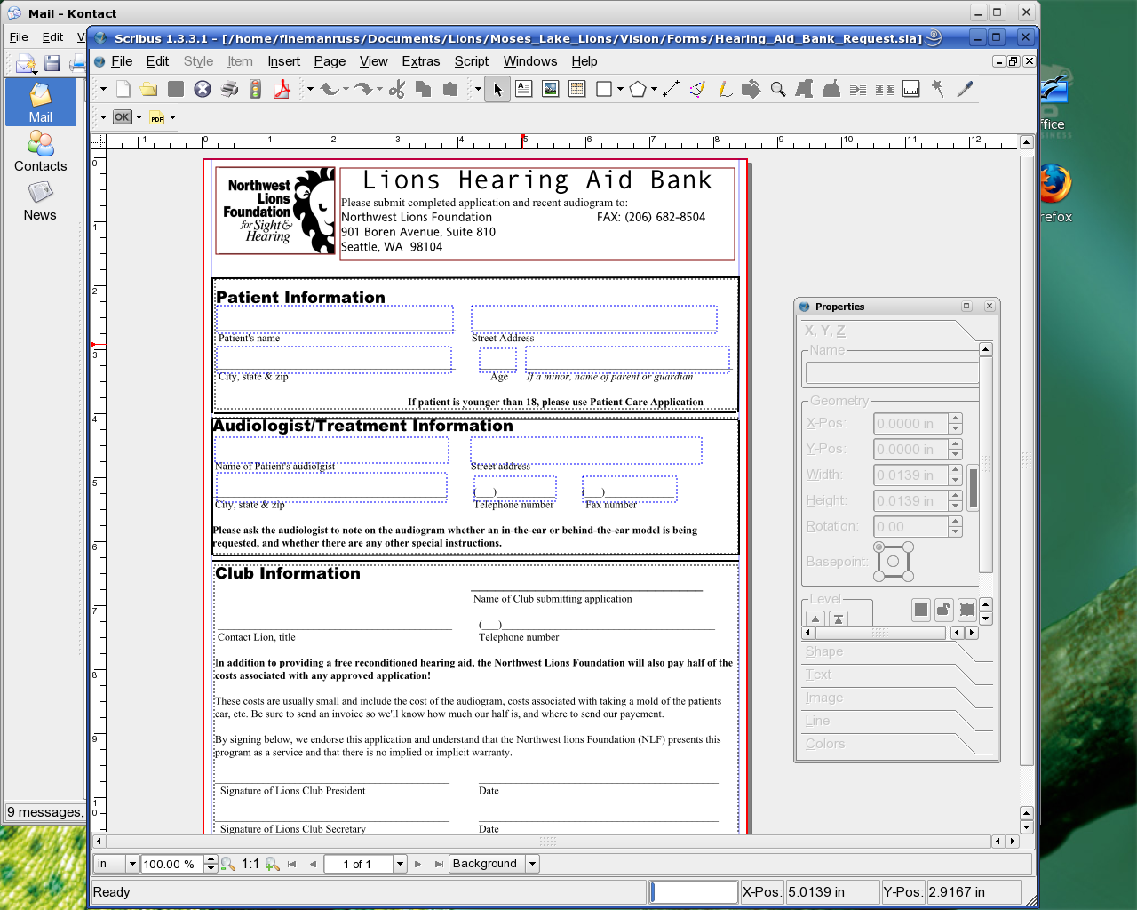Viewport: 1137px width, 910px height.
Task: Open the Windows menu
Action: (x=529, y=61)
